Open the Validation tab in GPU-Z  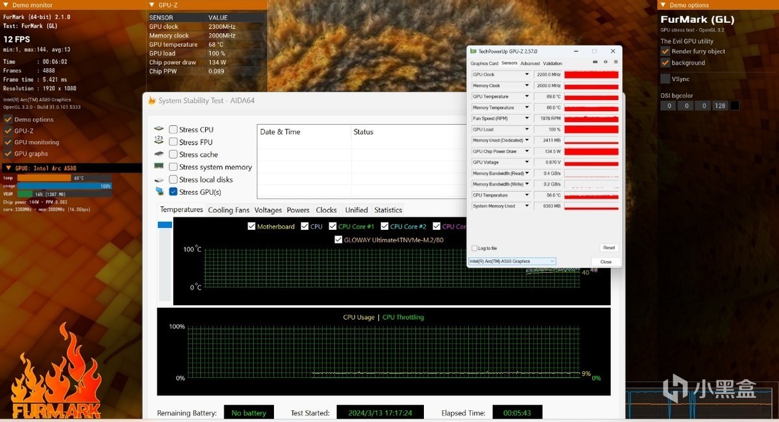(552, 64)
